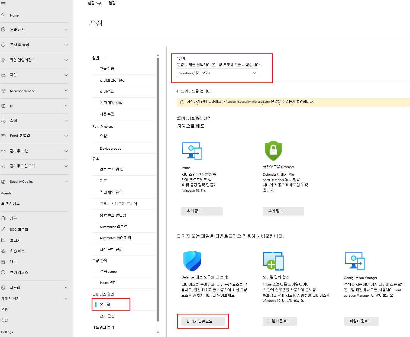The width and height of the screenshot is (410, 337).
Task: Expand the 자산 section chevron
Action: 66,75
